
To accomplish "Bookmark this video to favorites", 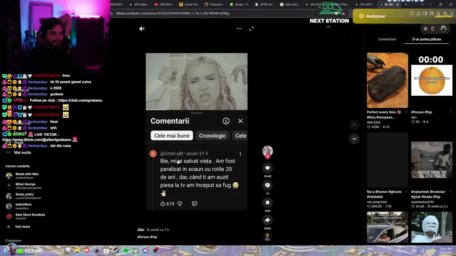I will click(268, 203).
